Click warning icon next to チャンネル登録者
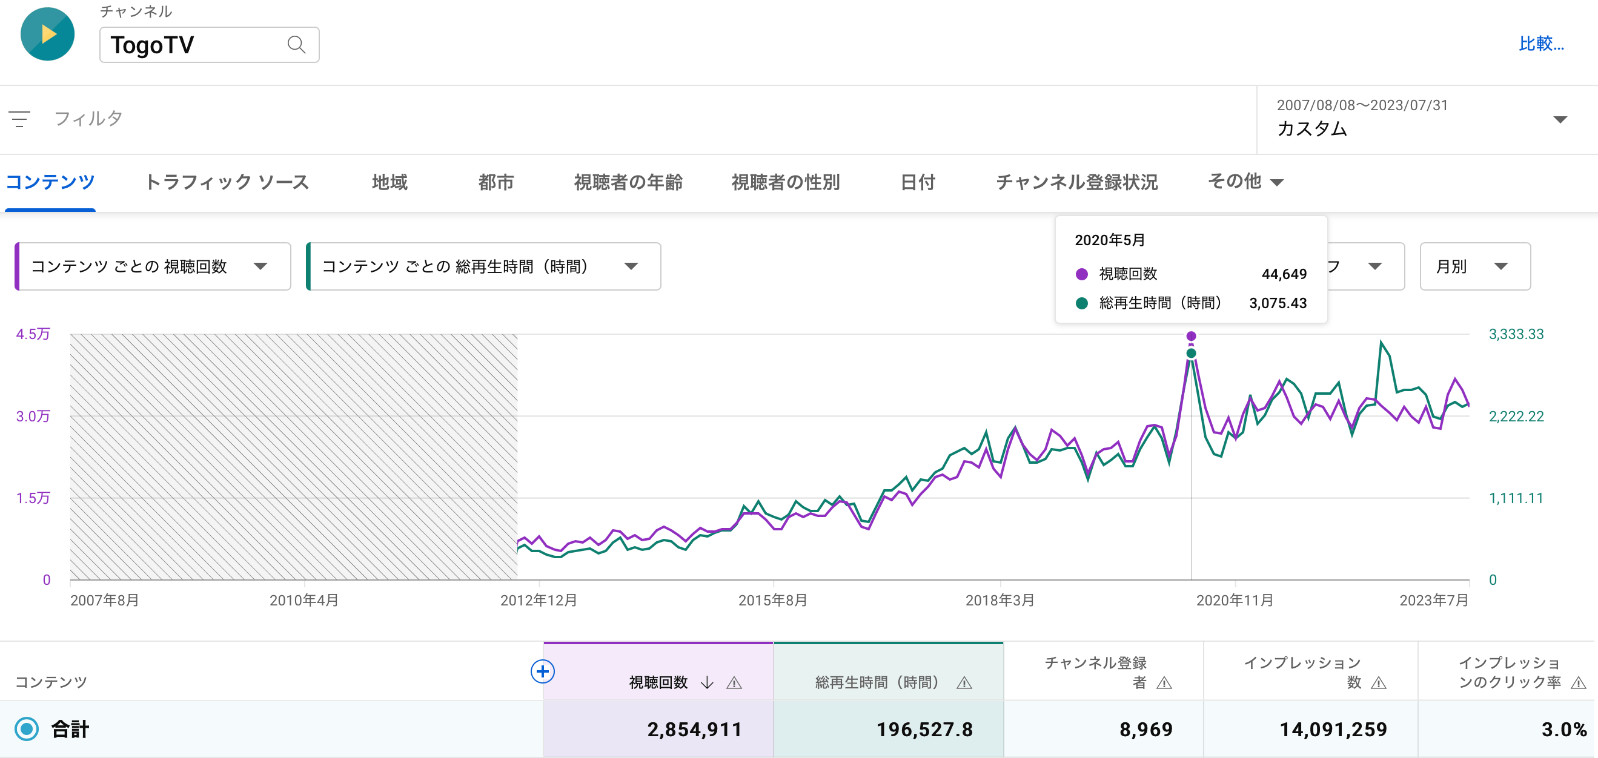1598x758 pixels. [1164, 683]
